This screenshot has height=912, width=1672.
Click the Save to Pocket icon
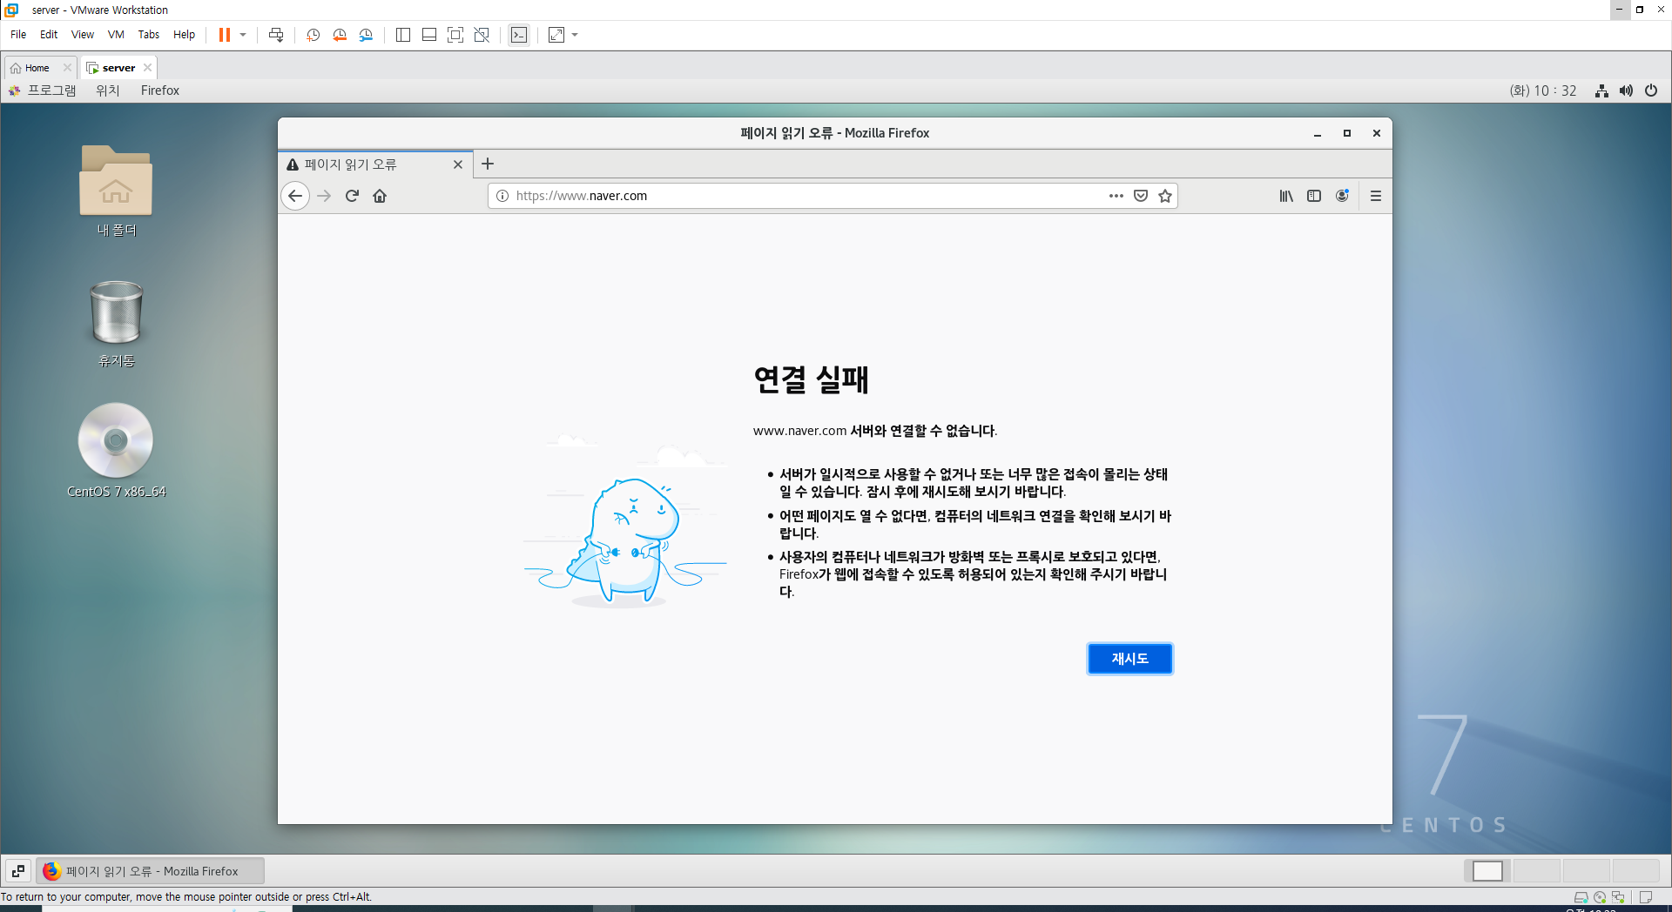(1141, 196)
